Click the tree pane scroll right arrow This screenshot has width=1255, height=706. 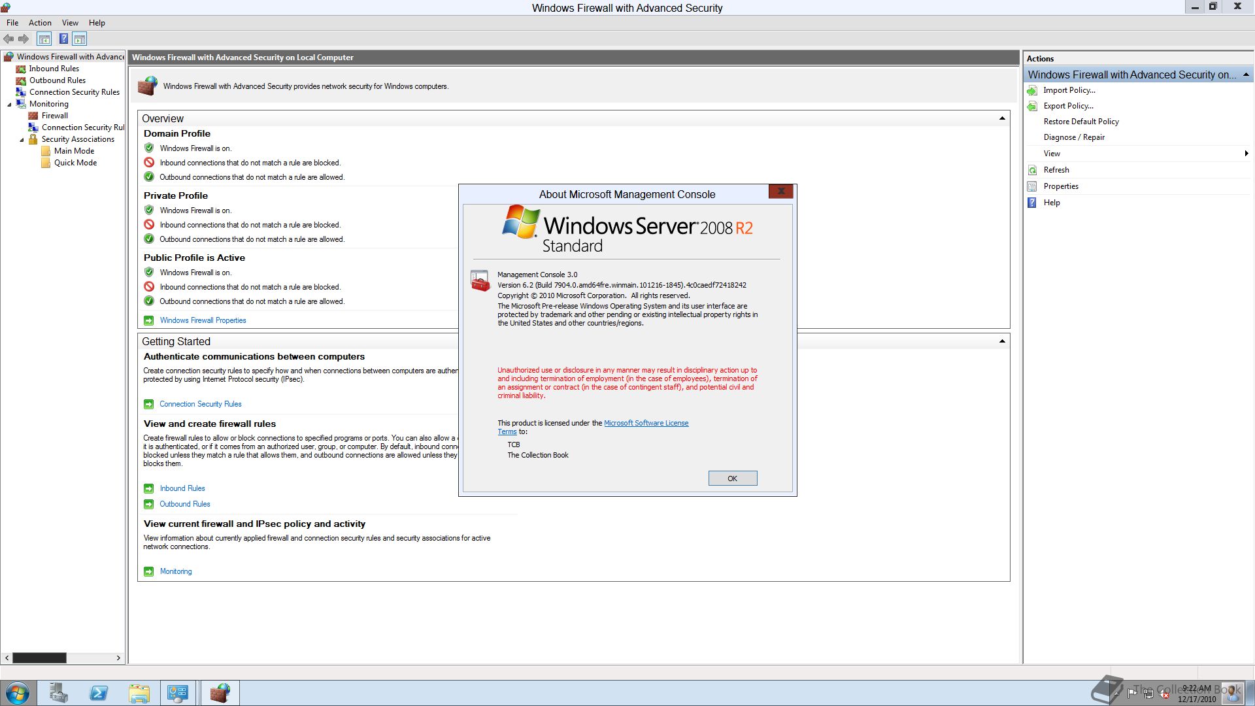pos(118,658)
